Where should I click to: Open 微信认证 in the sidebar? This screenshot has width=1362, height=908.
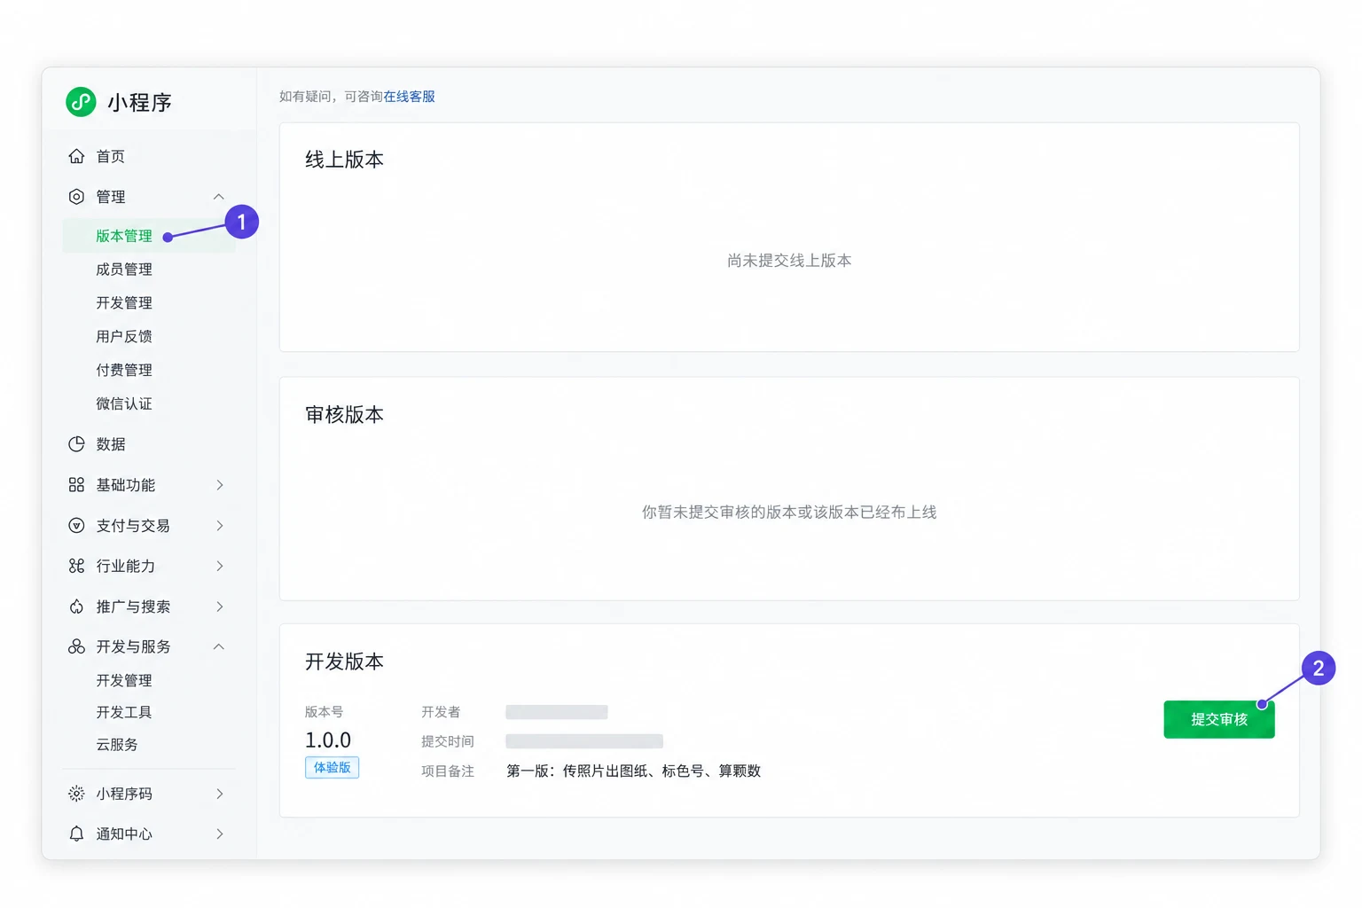124,404
